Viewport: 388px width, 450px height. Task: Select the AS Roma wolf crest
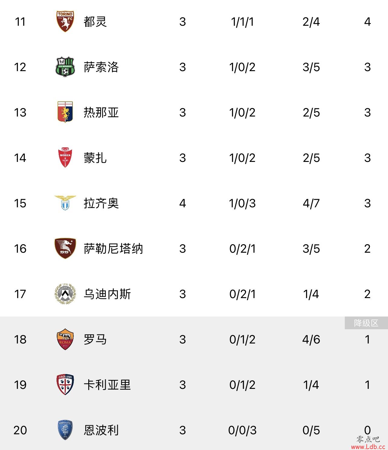pos(65,339)
